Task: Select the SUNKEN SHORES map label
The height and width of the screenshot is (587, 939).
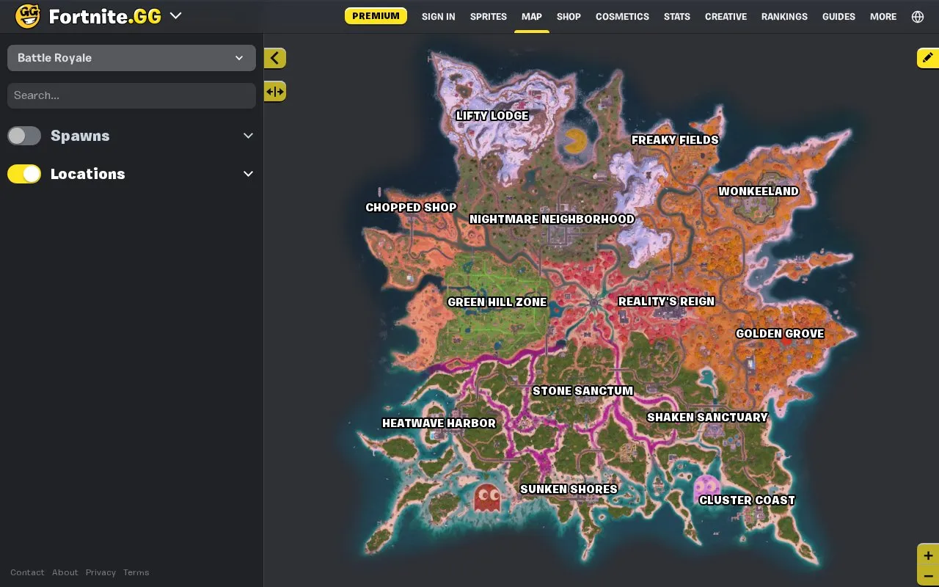Action: pos(569,489)
